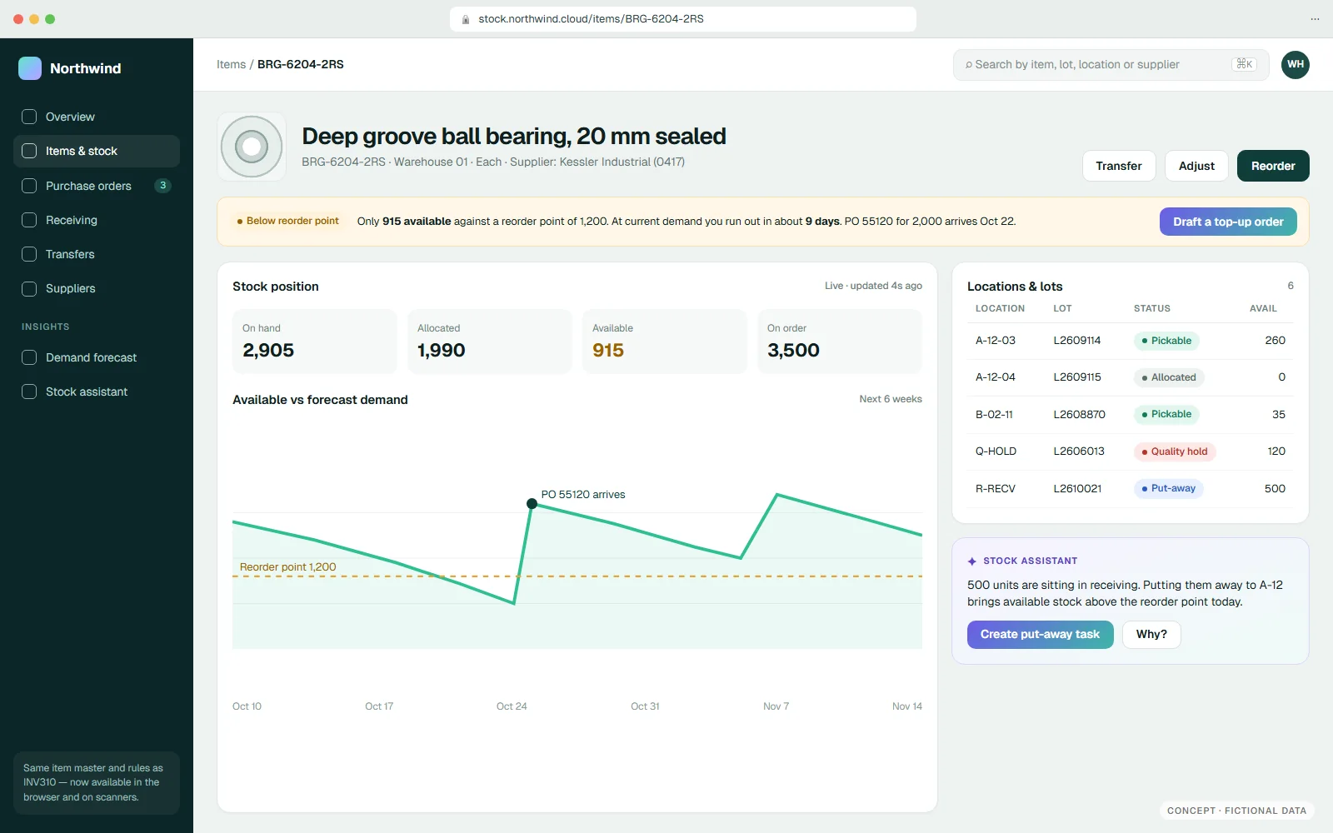This screenshot has width=1333, height=833.
Task: Click the LOCATION column header
Action: pos(1000,308)
